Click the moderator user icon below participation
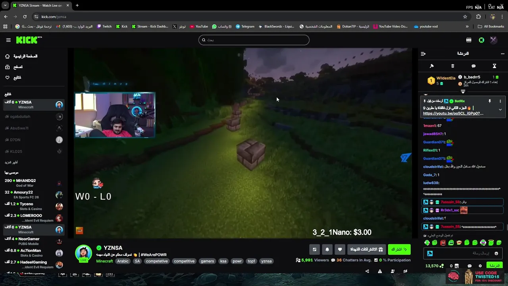Screen dimensions: 508x286 (x=393, y=271)
